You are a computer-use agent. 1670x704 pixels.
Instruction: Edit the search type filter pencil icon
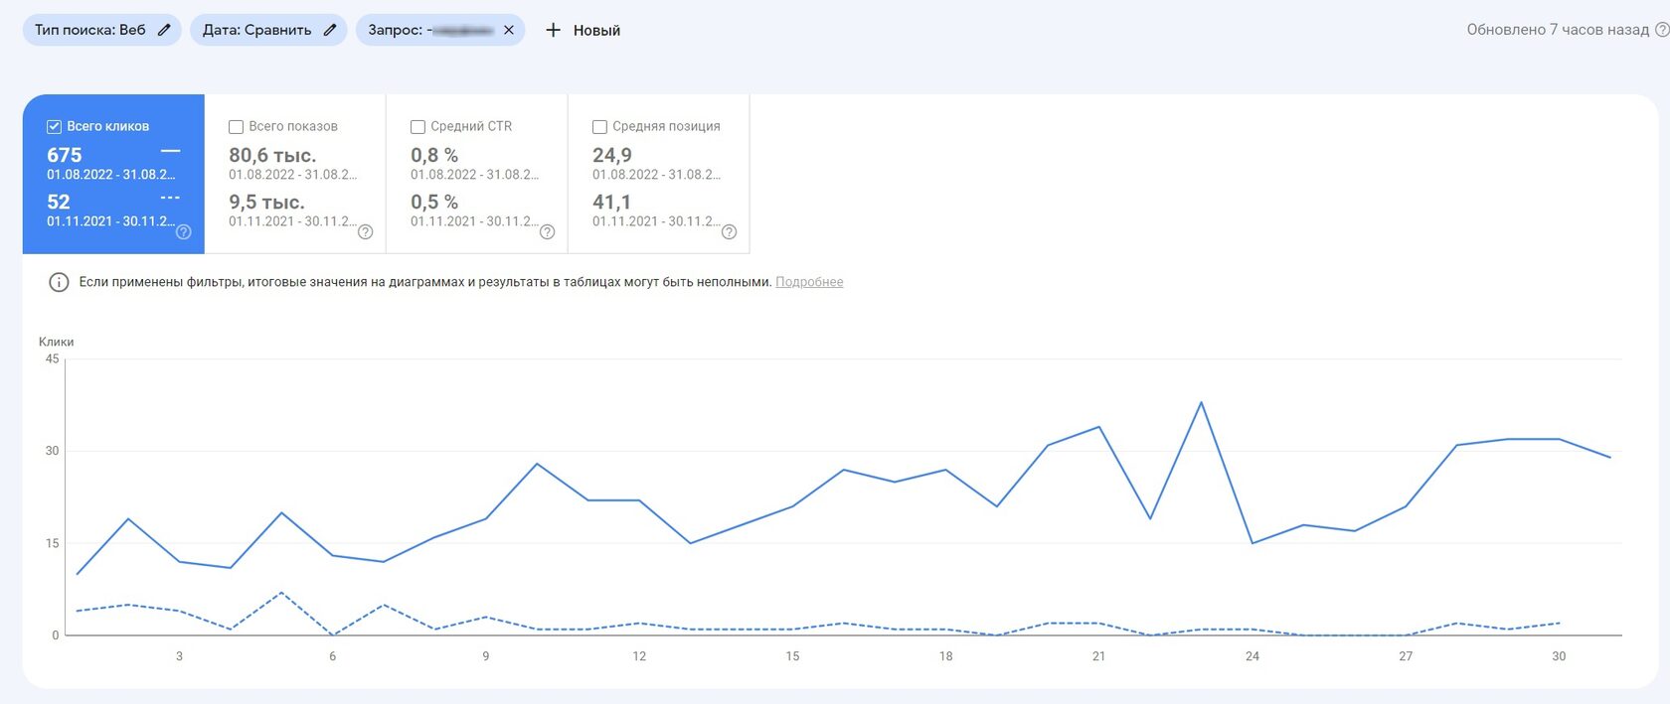pos(164,30)
